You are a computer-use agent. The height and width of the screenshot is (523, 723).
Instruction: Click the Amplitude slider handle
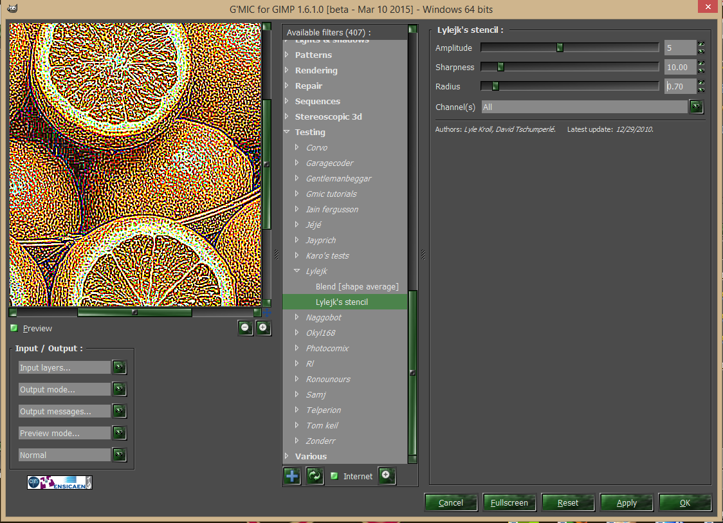(x=560, y=48)
